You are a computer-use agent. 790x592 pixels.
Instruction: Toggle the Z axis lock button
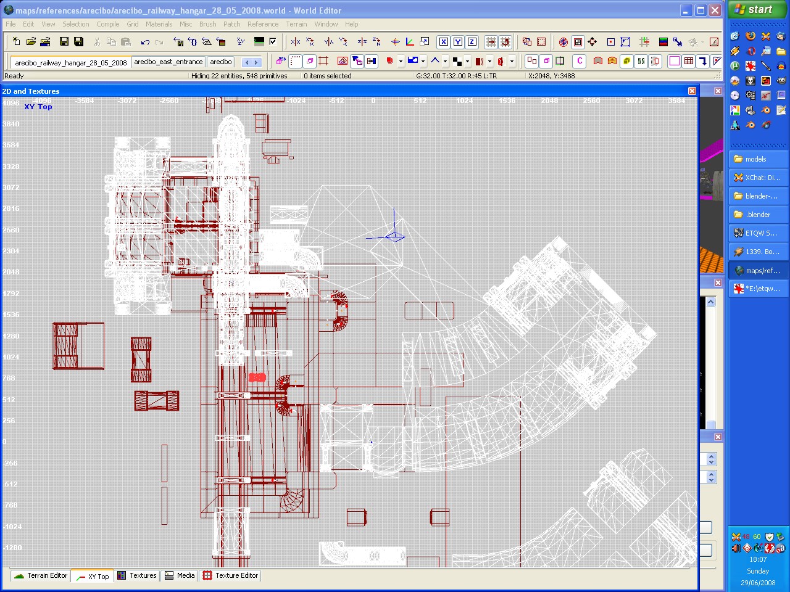pos(472,42)
